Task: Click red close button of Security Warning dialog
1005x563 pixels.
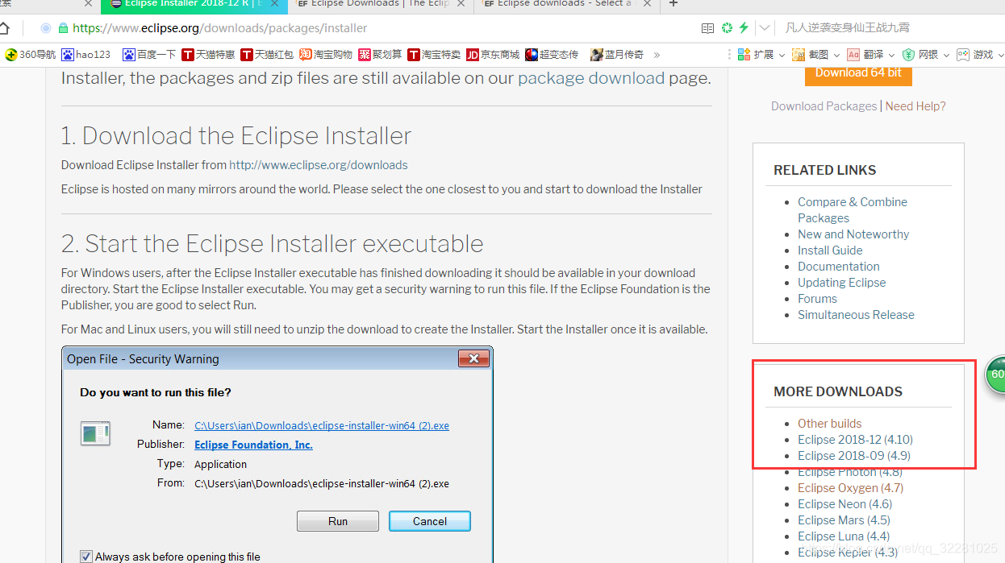Action: point(473,358)
